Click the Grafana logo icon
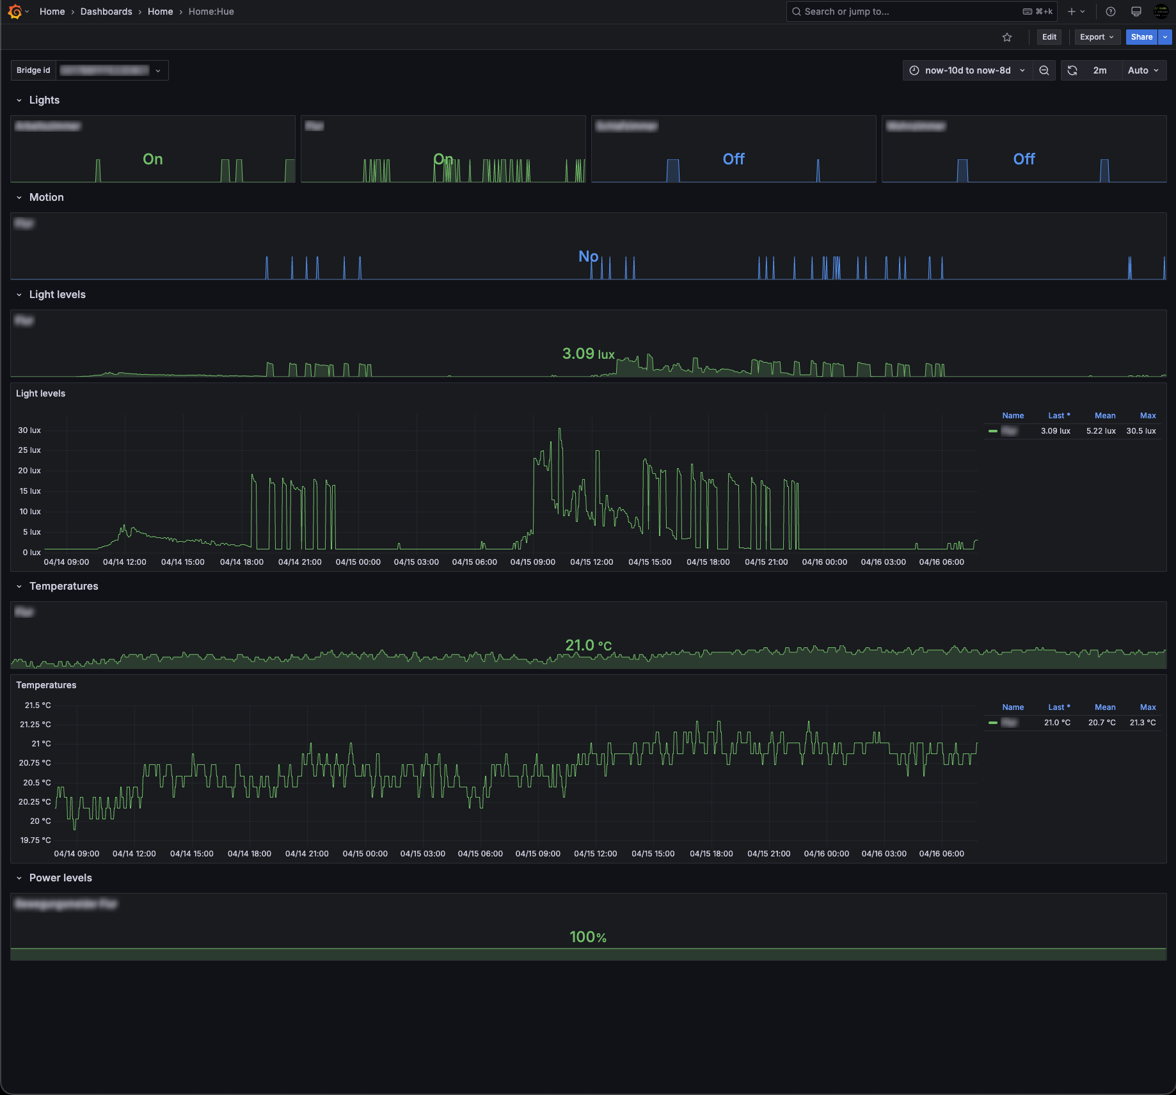 (15, 12)
